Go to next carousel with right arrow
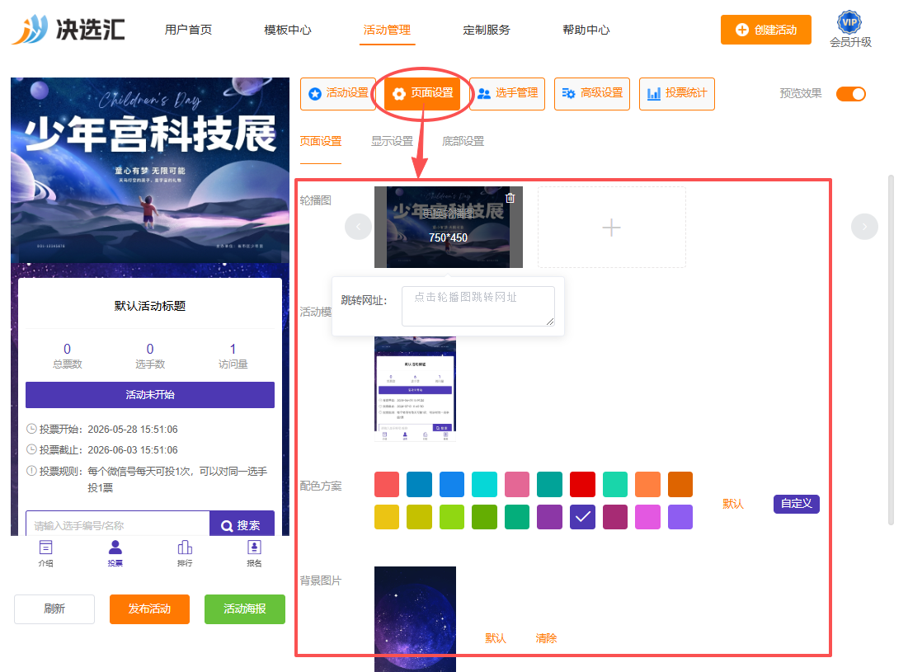Image resolution: width=908 pixels, height=672 pixels. (x=864, y=227)
